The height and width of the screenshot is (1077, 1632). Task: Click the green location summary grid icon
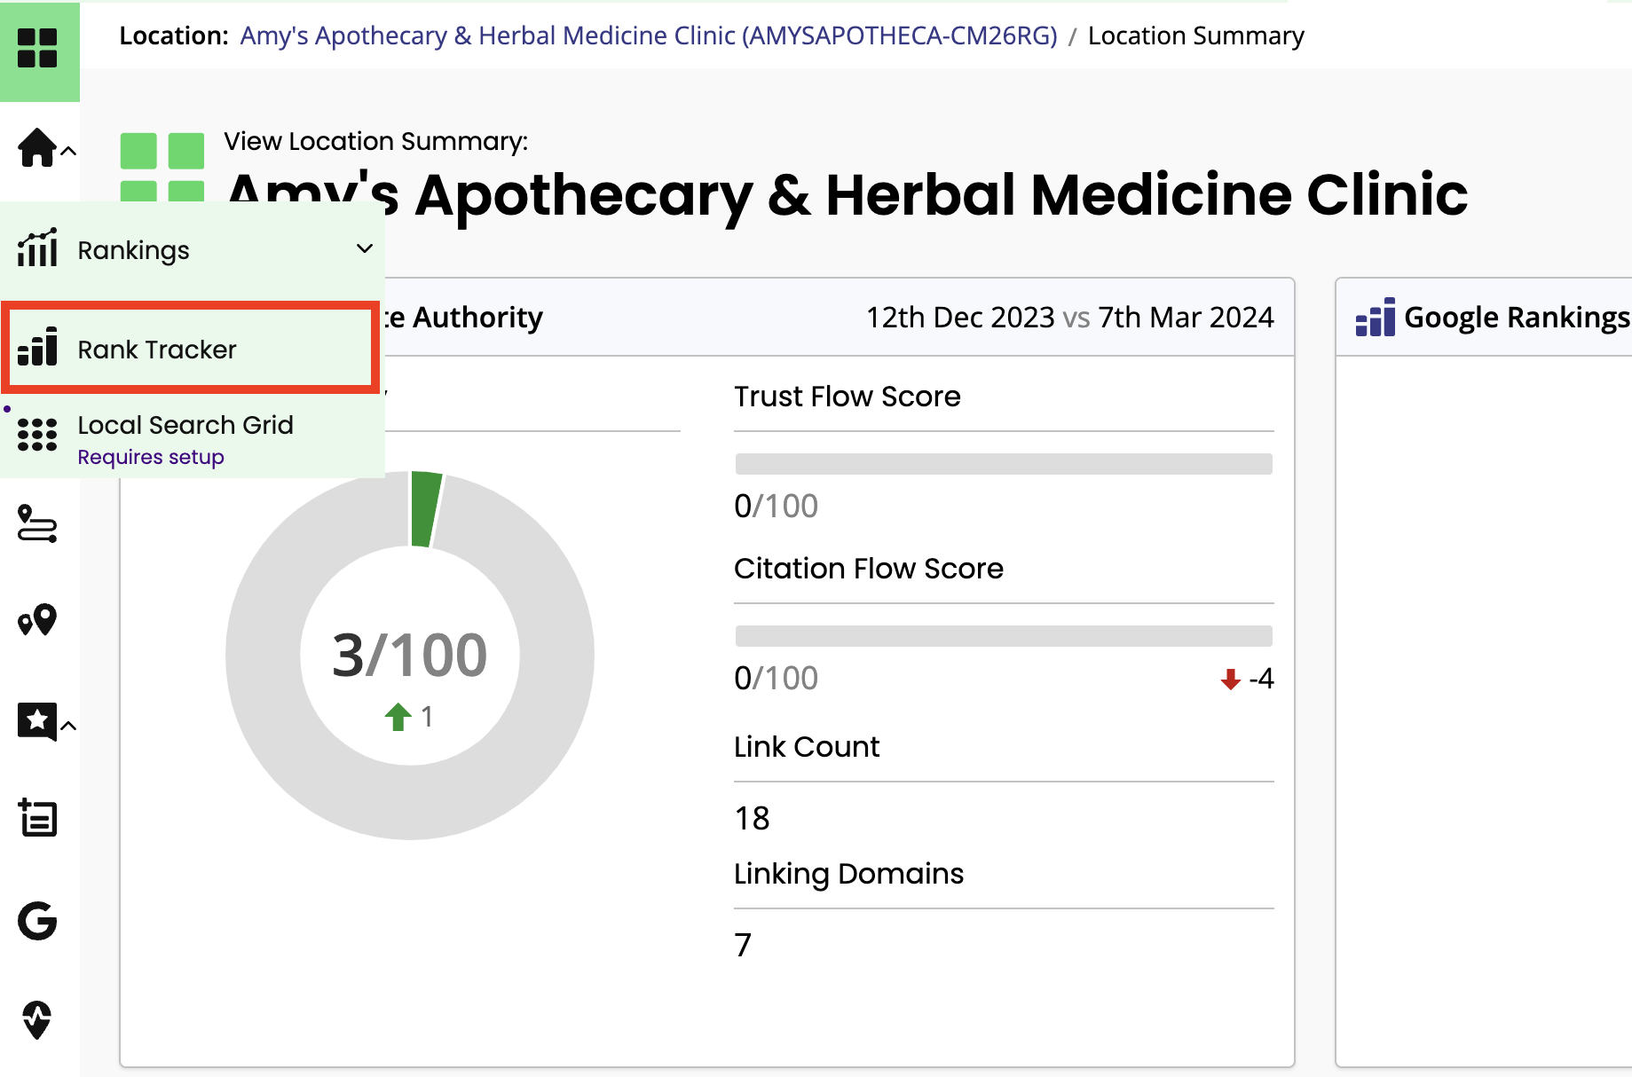coord(162,168)
